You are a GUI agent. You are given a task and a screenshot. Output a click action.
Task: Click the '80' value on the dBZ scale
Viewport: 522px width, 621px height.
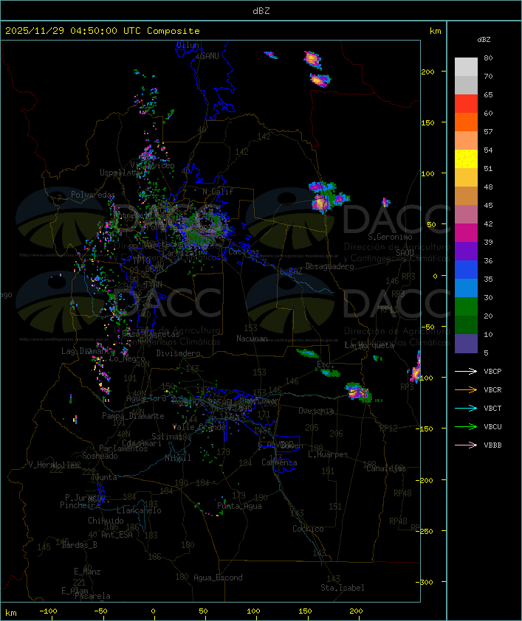click(488, 58)
